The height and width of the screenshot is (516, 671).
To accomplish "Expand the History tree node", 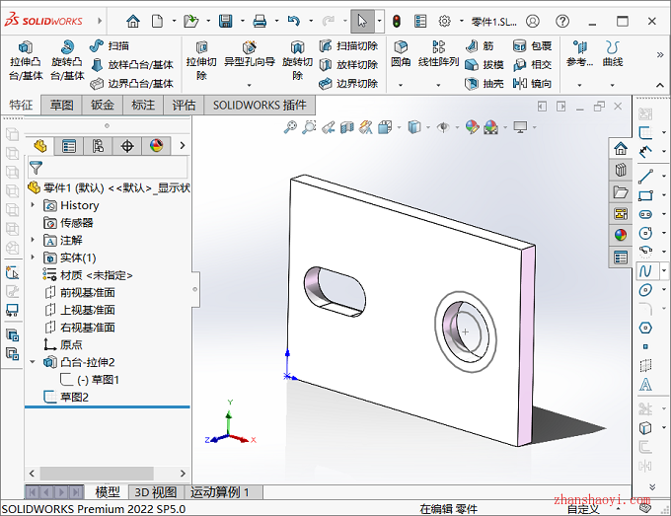I will click(33, 205).
